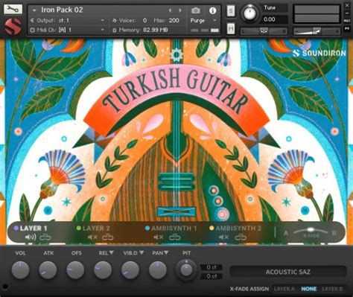353x297 pixels.
Task: Click the header pan slider
Action: coord(264,31)
